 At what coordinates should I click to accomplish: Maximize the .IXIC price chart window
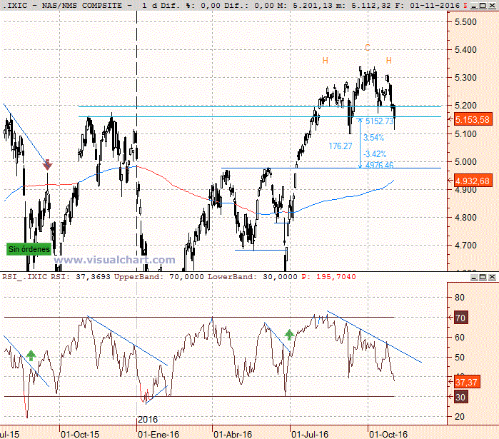[x=483, y=6]
